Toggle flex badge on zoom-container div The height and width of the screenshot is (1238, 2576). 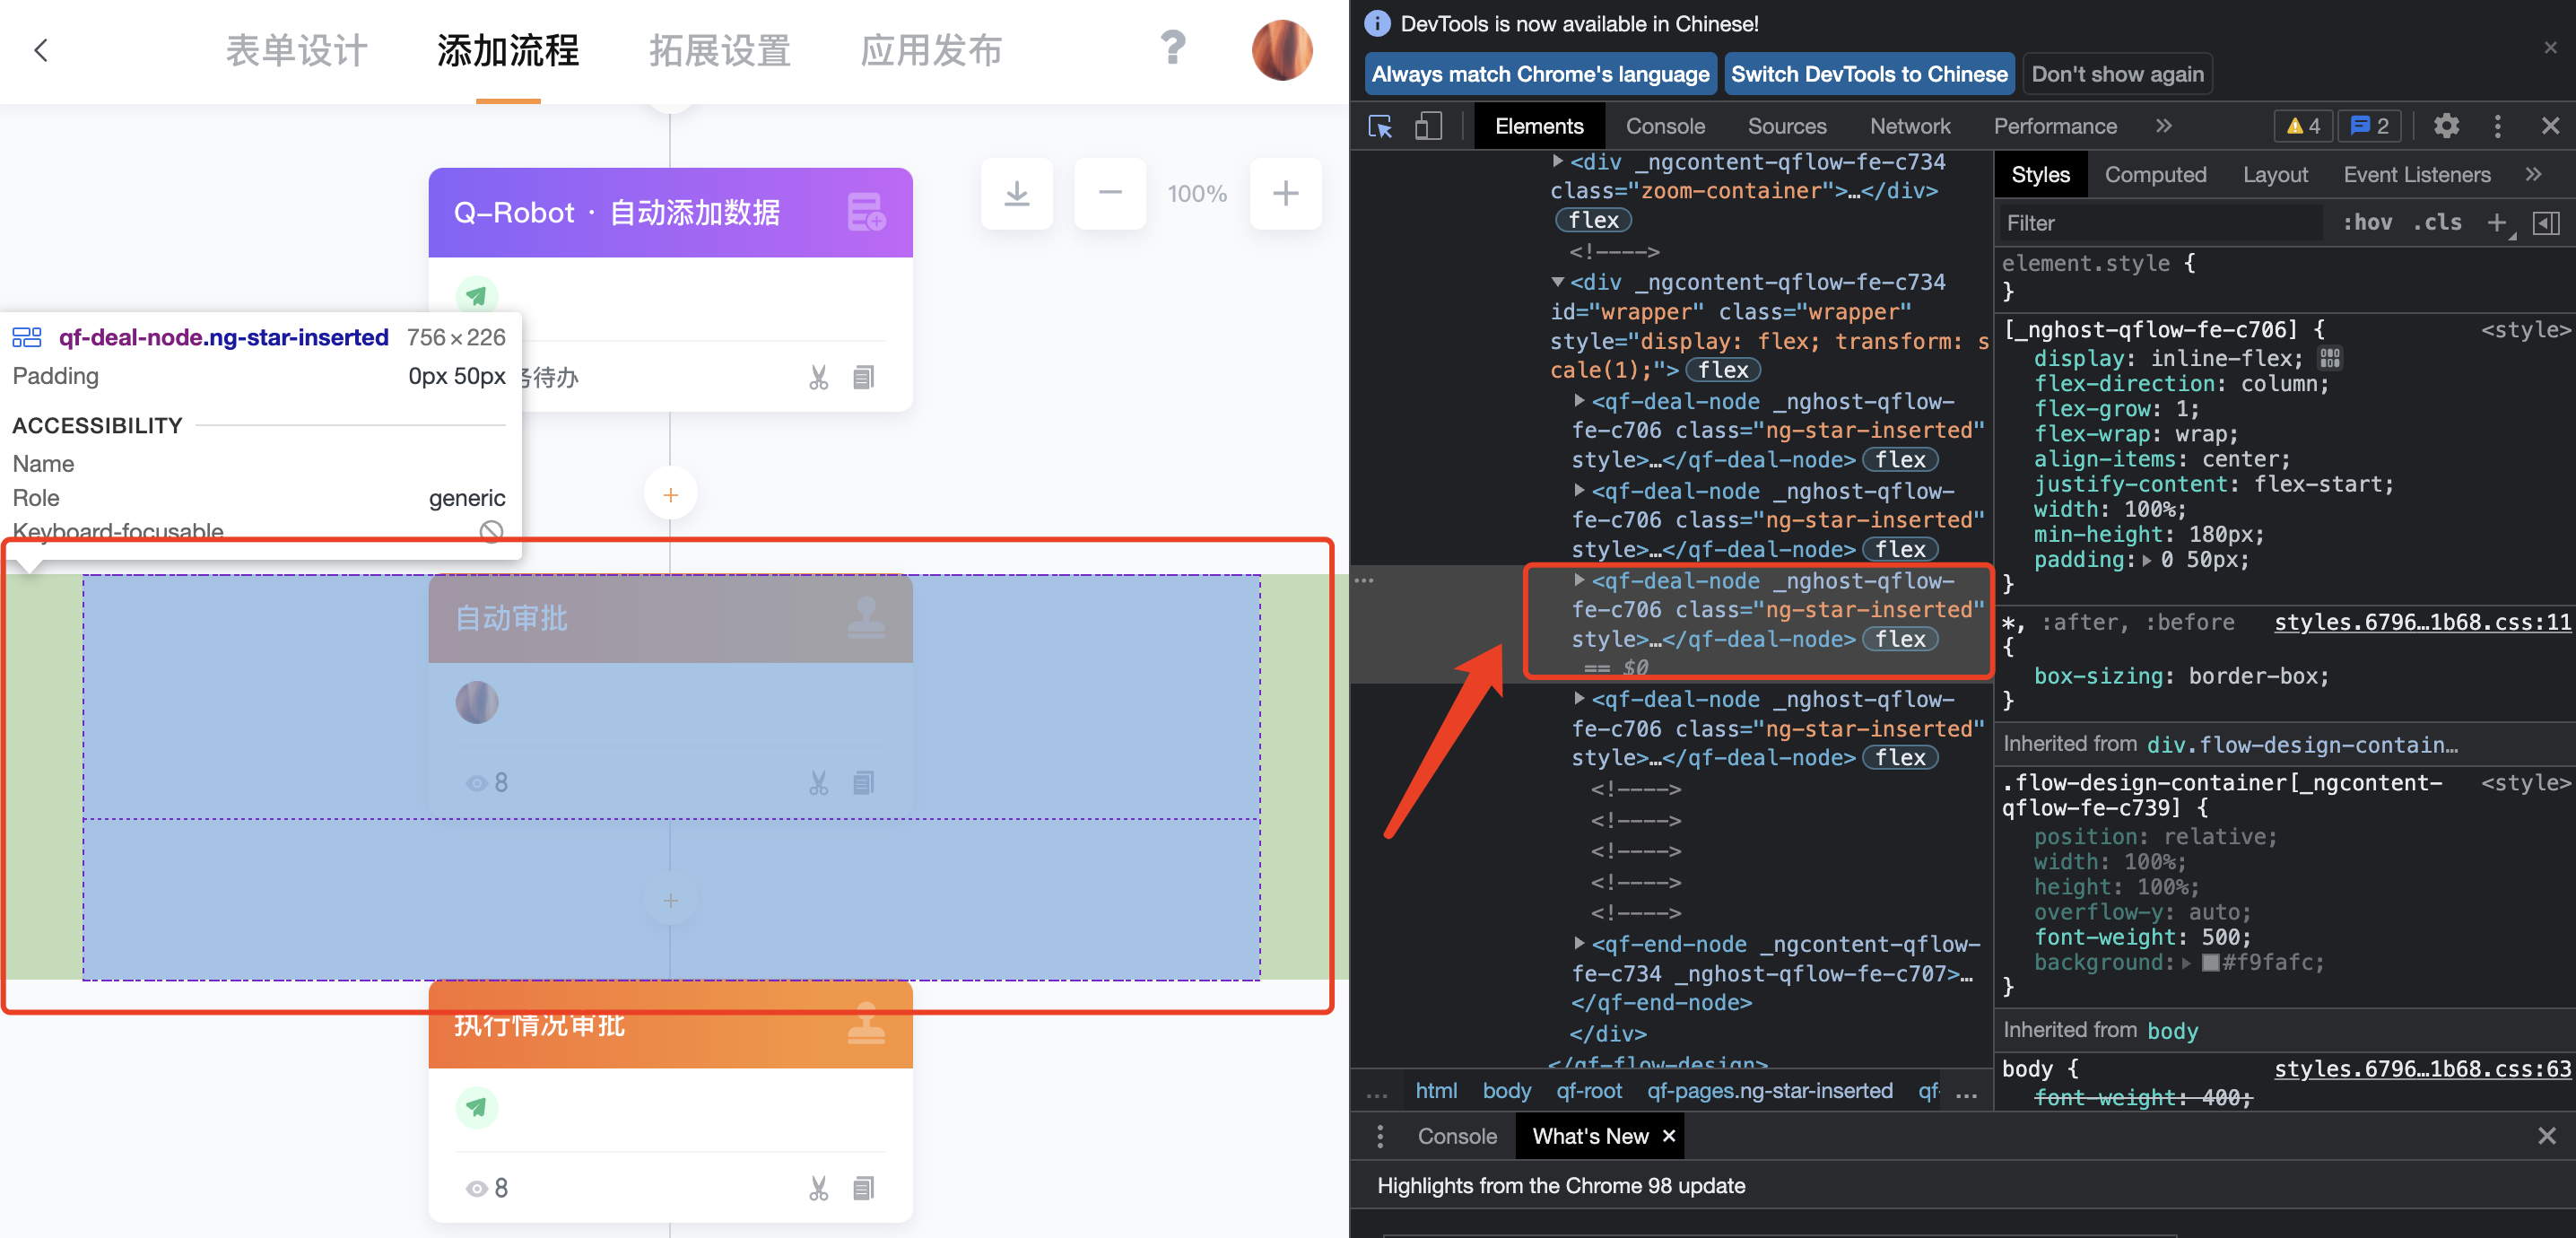[x=1593, y=220]
